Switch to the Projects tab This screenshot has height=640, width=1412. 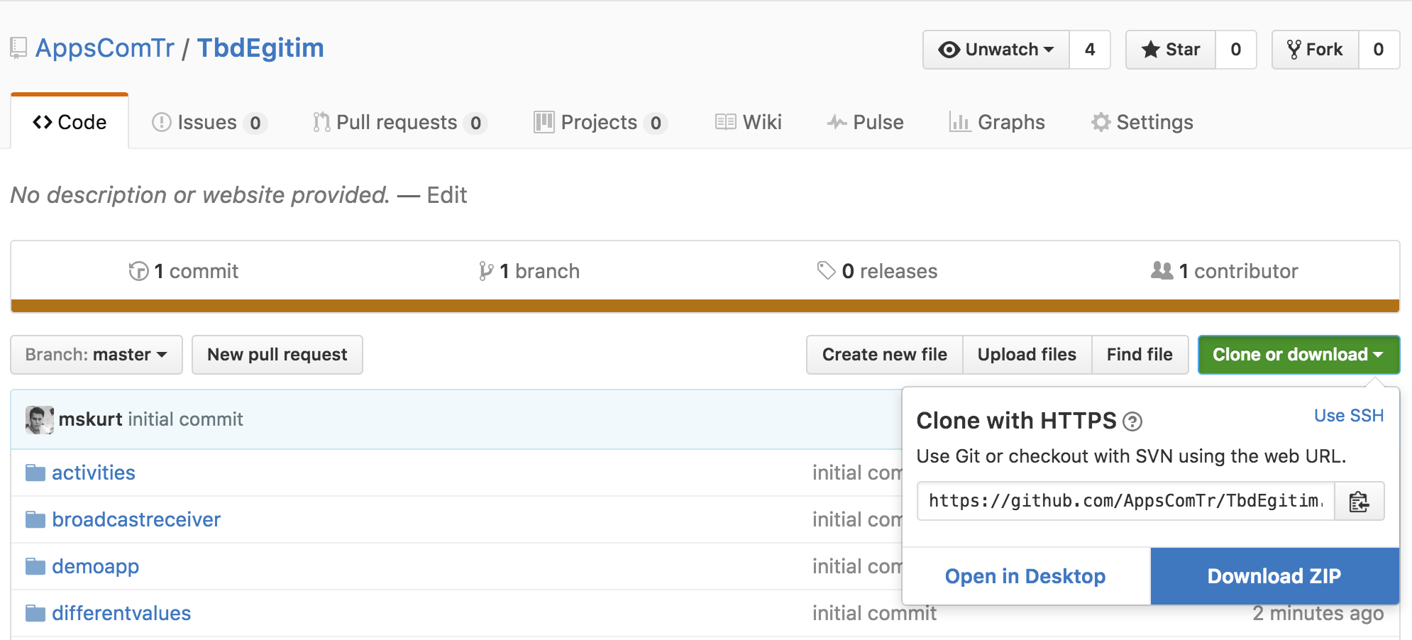600,122
